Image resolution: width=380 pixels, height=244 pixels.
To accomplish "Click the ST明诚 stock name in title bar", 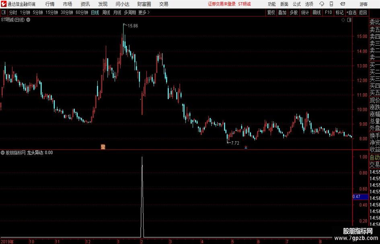I will (244, 4).
